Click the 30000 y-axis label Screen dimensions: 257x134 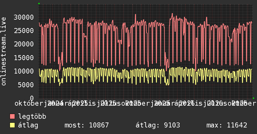coord(24,17)
